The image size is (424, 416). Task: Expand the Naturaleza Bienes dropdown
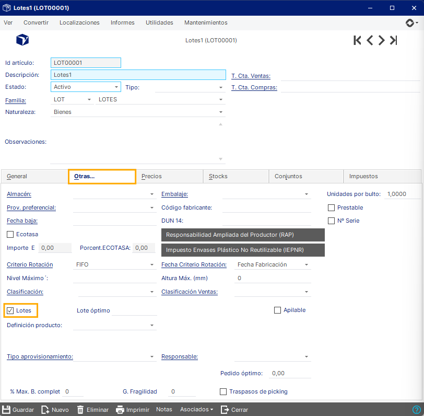pyautogui.click(x=138, y=112)
